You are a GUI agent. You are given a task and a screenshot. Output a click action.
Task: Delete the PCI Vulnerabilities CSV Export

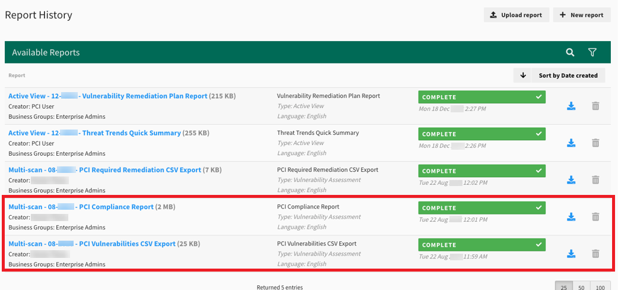pyautogui.click(x=595, y=254)
